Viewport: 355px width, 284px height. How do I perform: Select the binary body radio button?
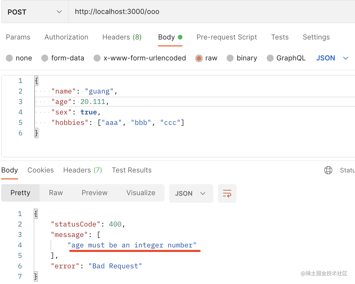(x=230, y=58)
